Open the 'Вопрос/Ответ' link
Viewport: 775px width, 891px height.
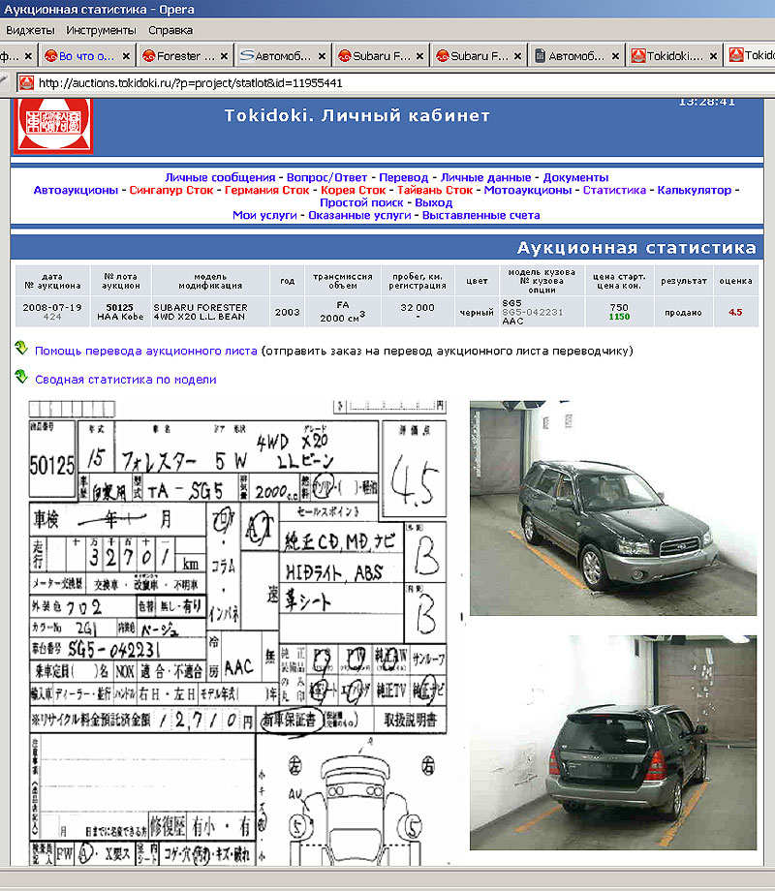click(x=326, y=177)
